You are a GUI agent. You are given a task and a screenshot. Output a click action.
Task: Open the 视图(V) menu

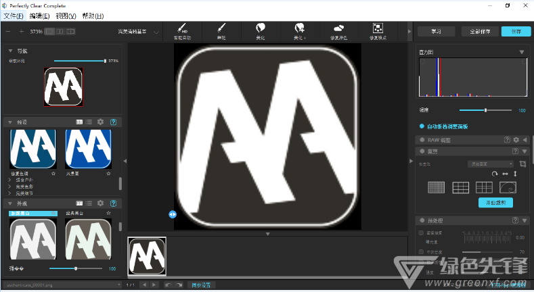click(66, 16)
